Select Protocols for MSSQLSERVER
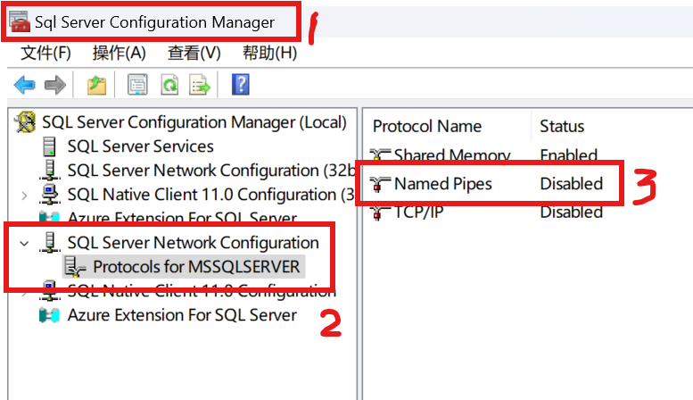 click(x=196, y=267)
